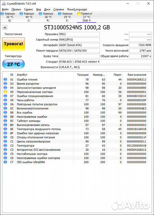Open the Справка menu

coord(59,10)
